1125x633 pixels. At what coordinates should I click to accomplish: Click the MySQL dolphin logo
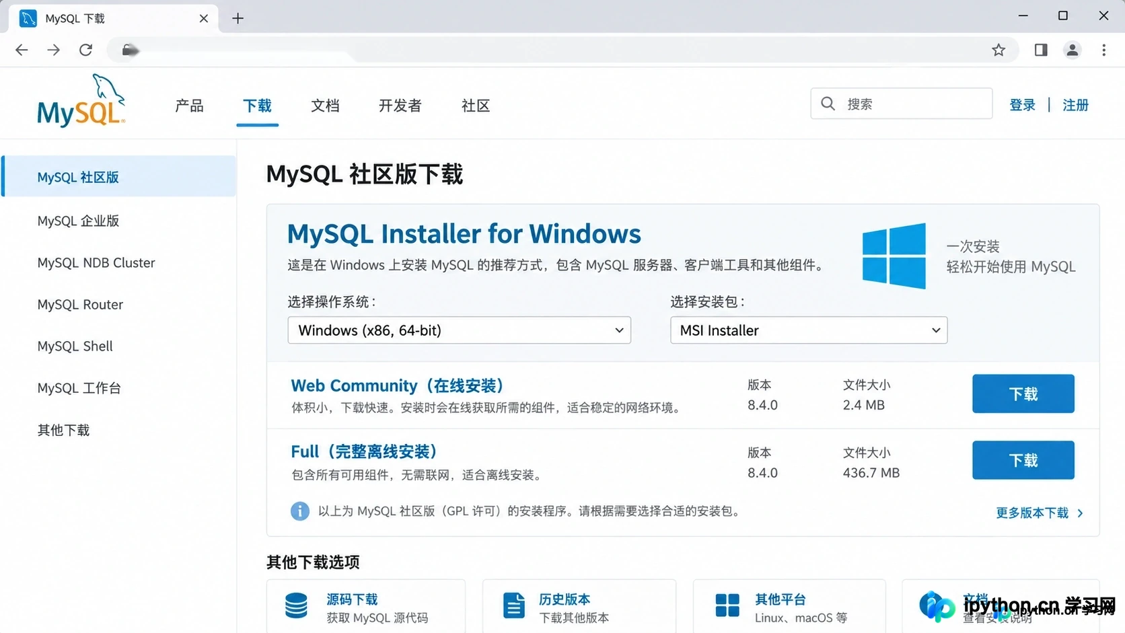coord(81,101)
